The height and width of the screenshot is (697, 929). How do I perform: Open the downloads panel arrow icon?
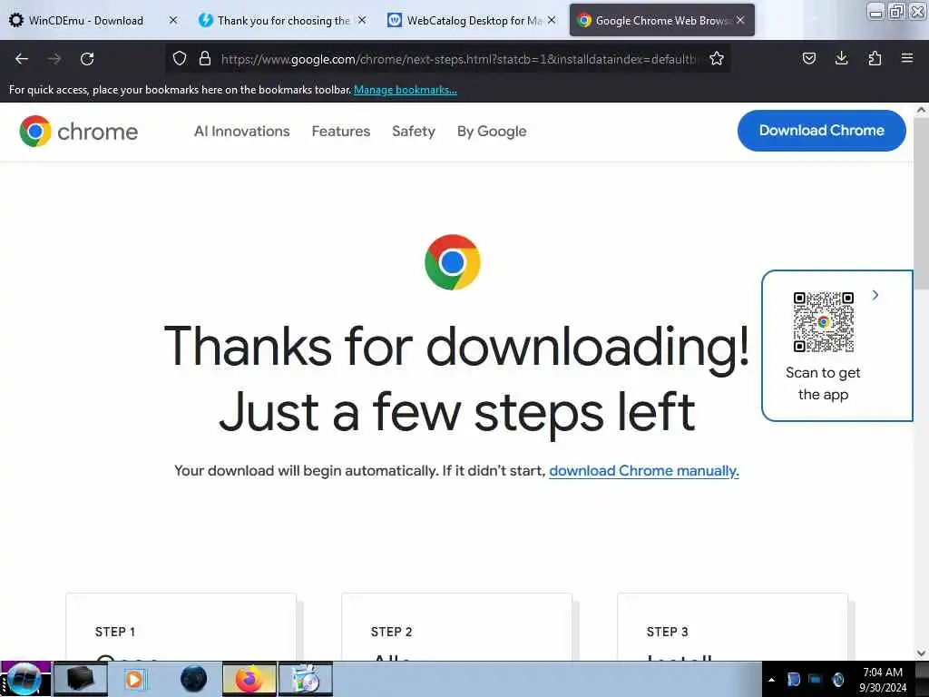tap(841, 58)
